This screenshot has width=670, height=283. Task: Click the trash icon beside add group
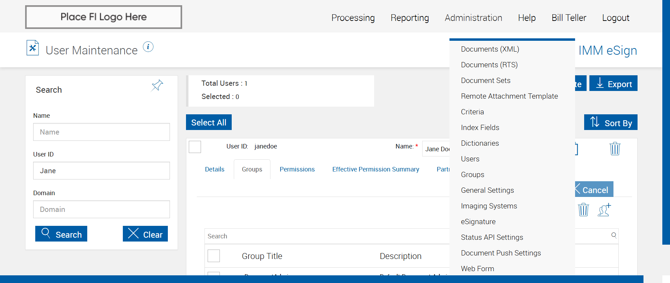click(x=583, y=210)
